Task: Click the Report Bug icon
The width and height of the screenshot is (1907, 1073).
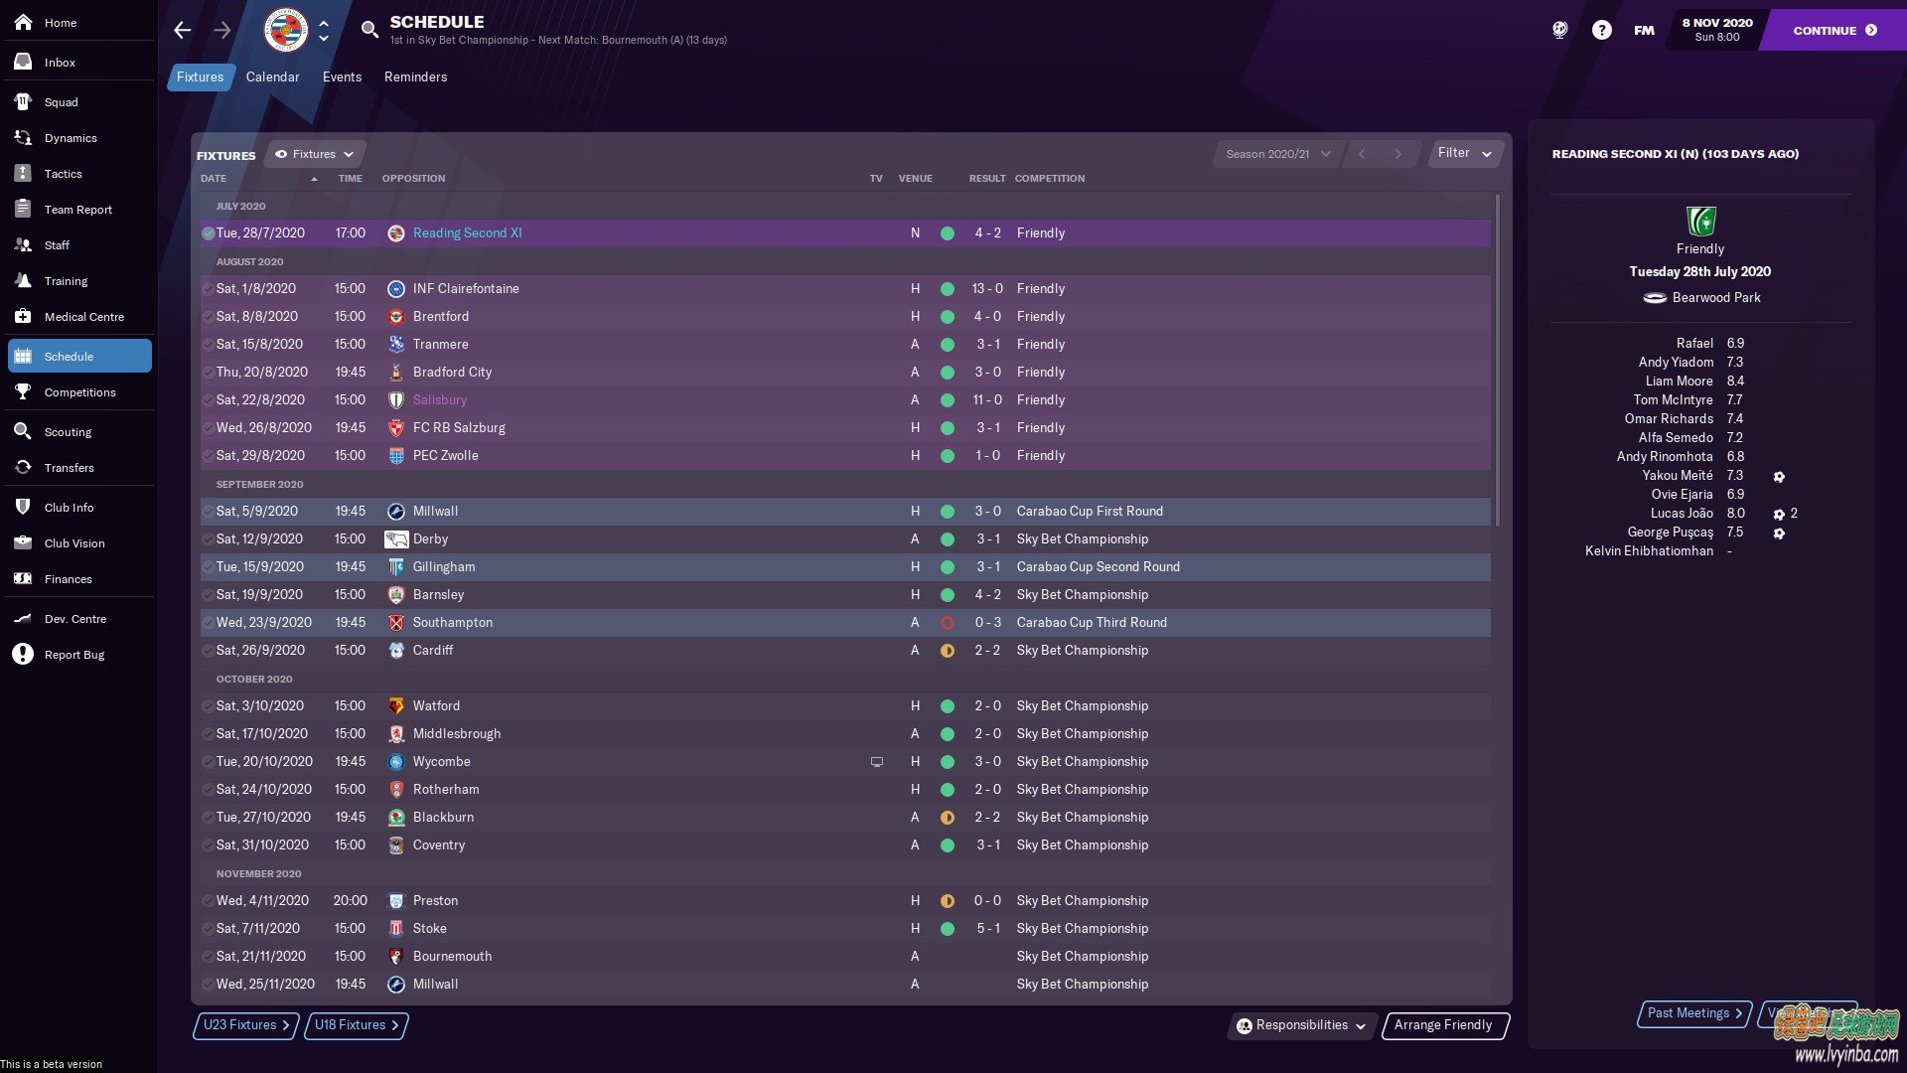Action: pyautogui.click(x=23, y=654)
